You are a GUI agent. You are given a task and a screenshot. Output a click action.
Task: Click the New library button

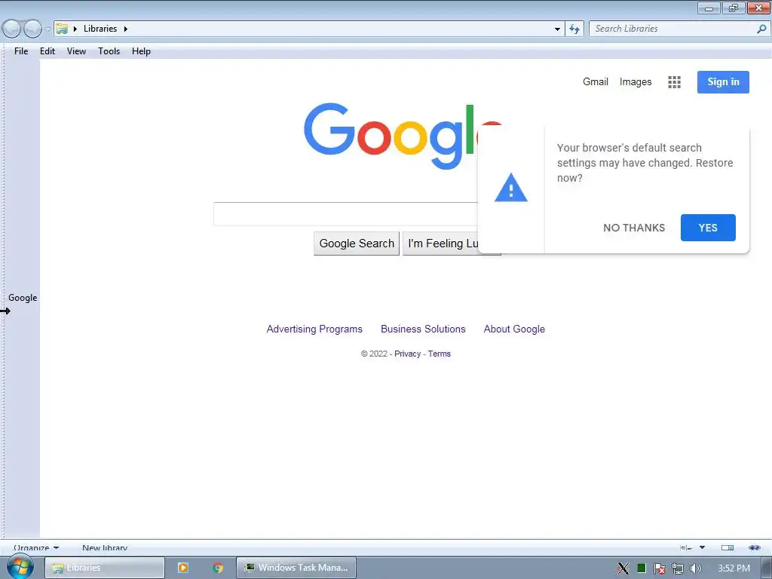[105, 547]
